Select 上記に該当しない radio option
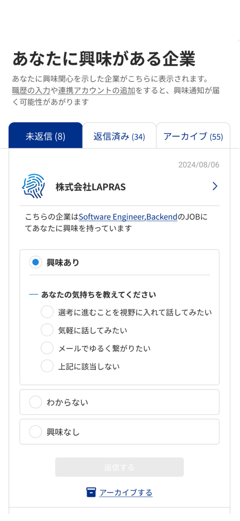The image size is (240, 521). pyautogui.click(x=47, y=366)
